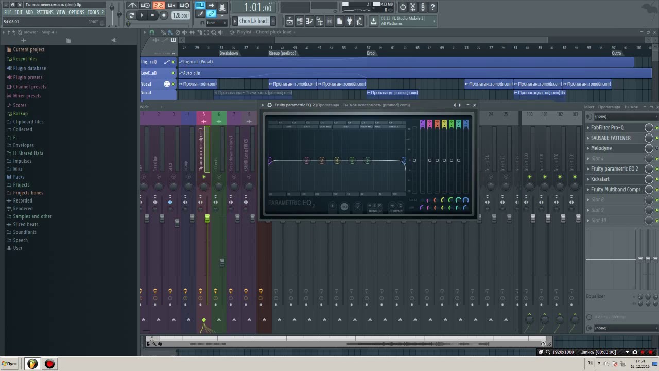659x371 pixels.
Task: Toggle pattern/song mode button
Action: pyautogui.click(x=132, y=15)
